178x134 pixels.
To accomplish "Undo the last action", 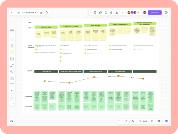I will click(x=119, y=121).
